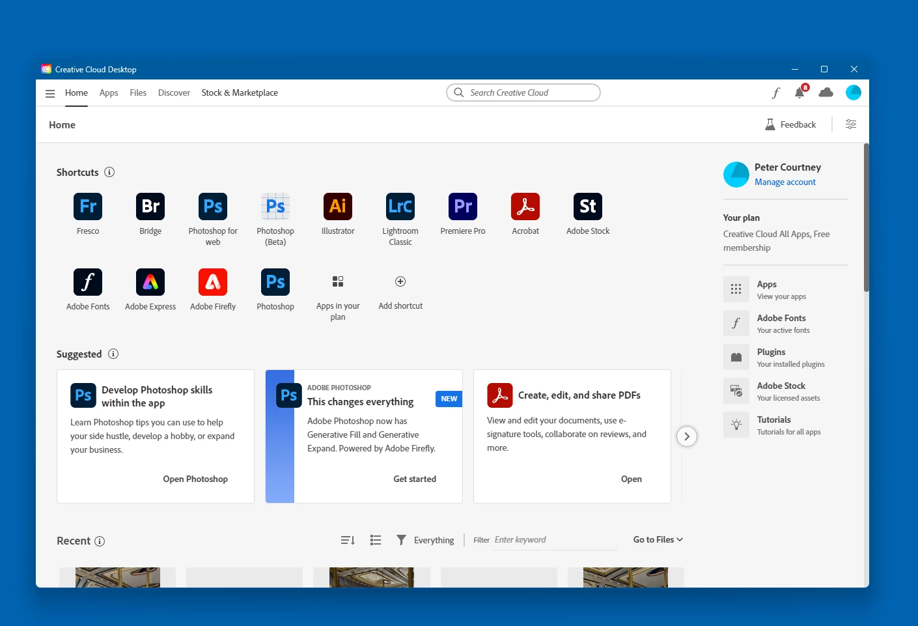
Task: Click the Creative Cloud Desktop title icon
Action: [46, 69]
